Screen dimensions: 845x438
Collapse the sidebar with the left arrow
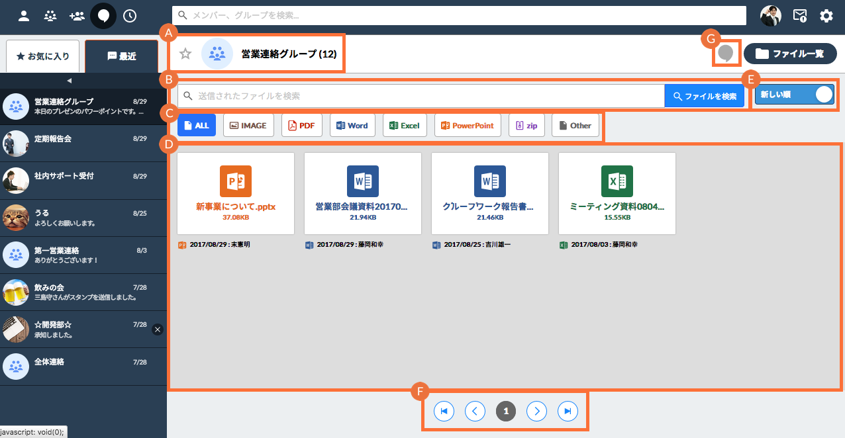(69, 80)
